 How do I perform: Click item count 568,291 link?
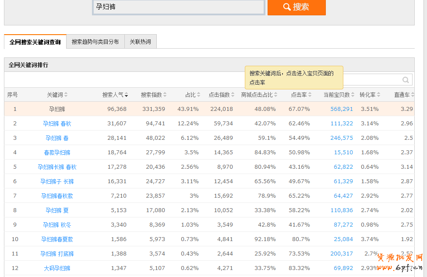[x=342, y=109]
